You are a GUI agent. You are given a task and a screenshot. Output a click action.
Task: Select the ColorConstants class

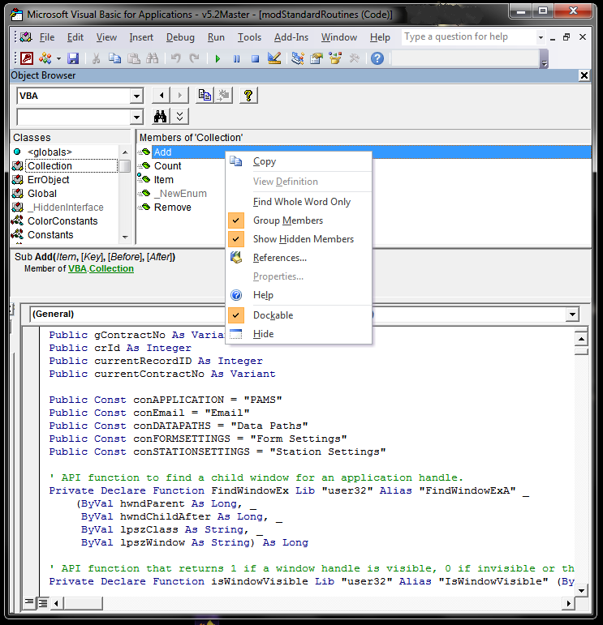tap(62, 221)
